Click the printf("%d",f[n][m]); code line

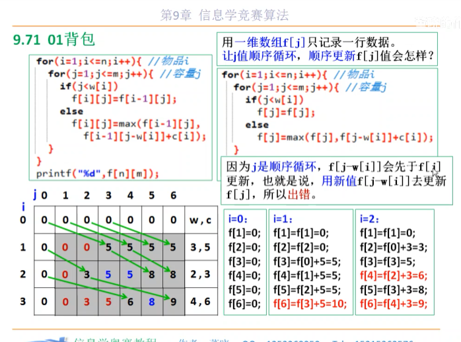tap(97, 174)
